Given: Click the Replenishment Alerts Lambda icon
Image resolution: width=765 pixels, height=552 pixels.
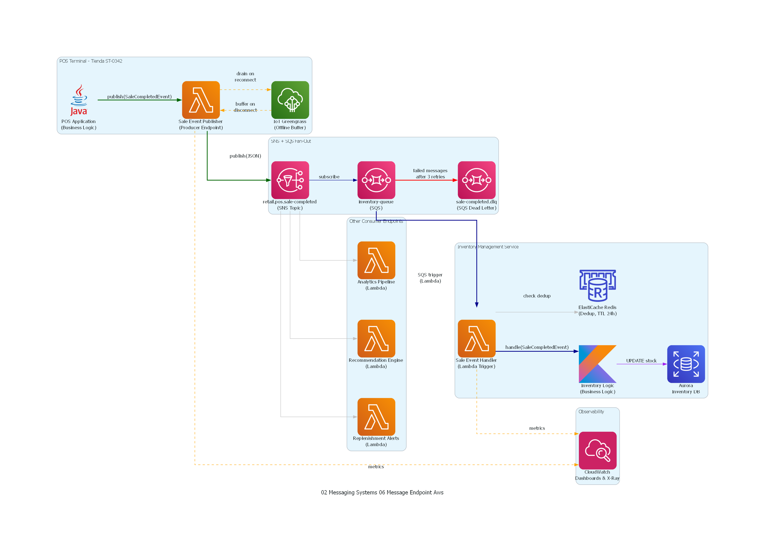Looking at the screenshot, I should click(x=376, y=417).
